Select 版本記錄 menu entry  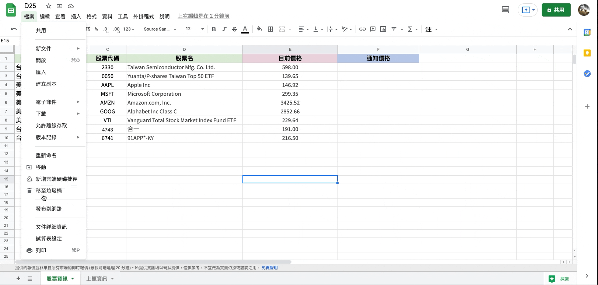[53, 137]
